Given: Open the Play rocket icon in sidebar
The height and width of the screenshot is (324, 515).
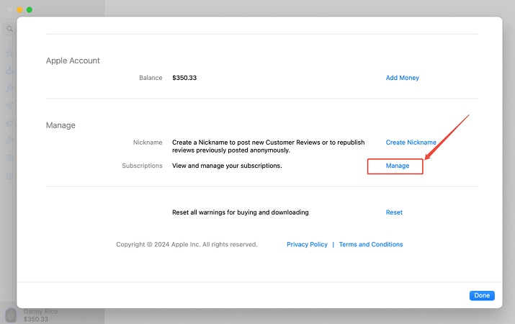Looking at the screenshot, I should click(10, 123).
